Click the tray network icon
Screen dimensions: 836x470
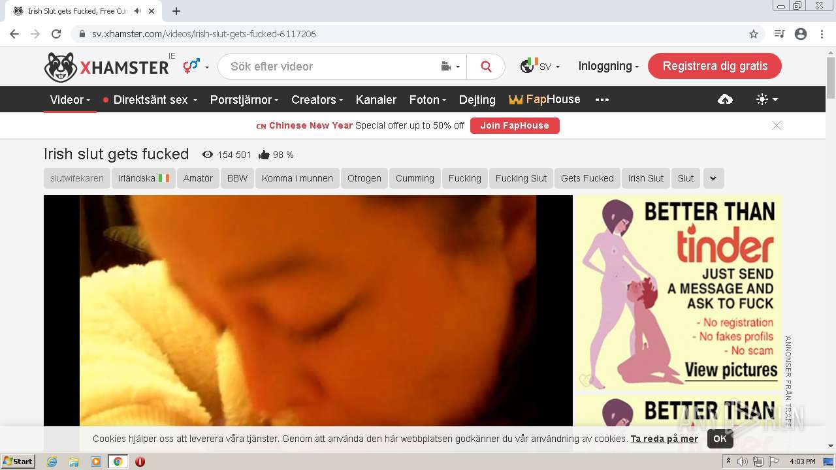[x=758, y=462]
